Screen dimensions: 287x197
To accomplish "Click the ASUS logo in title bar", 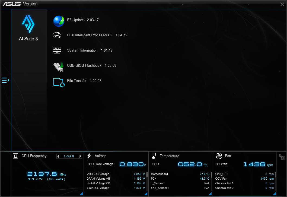I will pyautogui.click(x=12, y=4).
